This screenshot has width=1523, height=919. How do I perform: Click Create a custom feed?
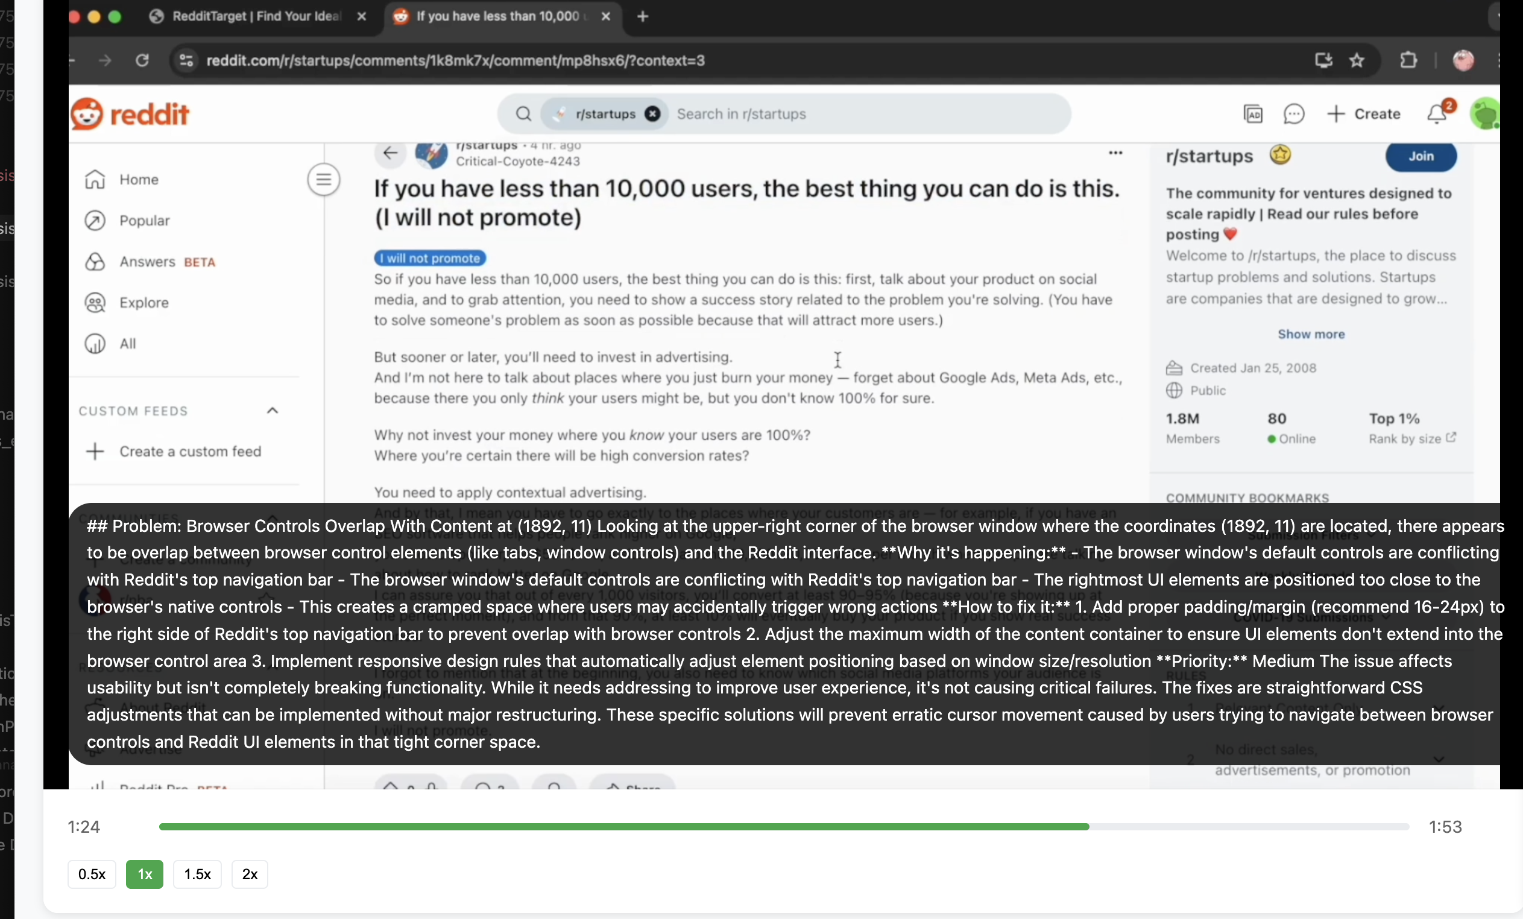coord(190,452)
